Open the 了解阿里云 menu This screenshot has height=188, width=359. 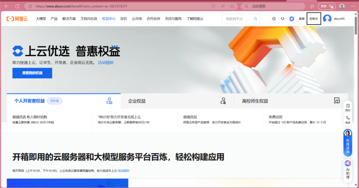195,19
